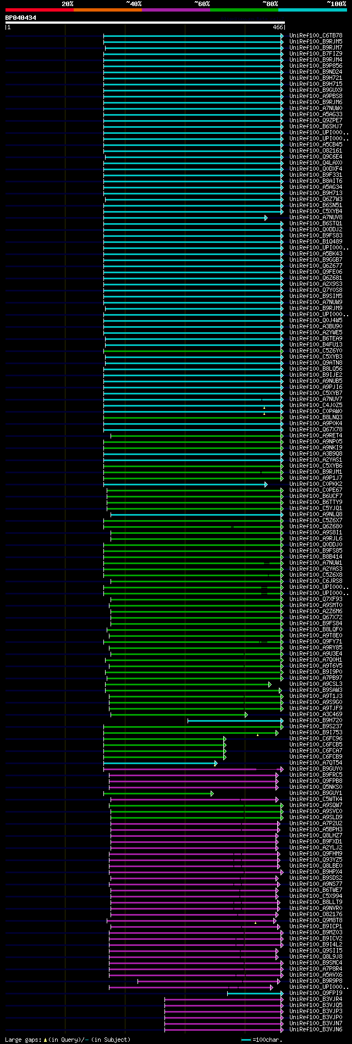352x1044 pixels.
Task: Select hit label UniRef100_Q0J4W5
Action: point(316,320)
